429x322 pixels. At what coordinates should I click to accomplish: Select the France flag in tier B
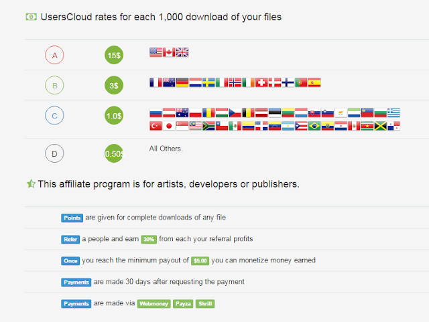[156, 82]
